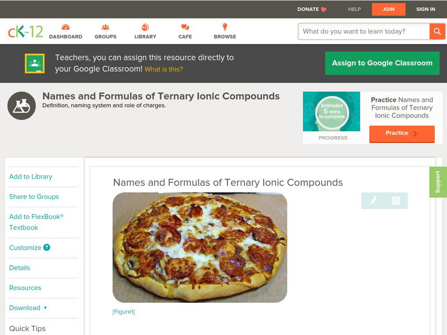This screenshot has height=335, width=447.
Task: Start the orange Practice button
Action: [402, 133]
